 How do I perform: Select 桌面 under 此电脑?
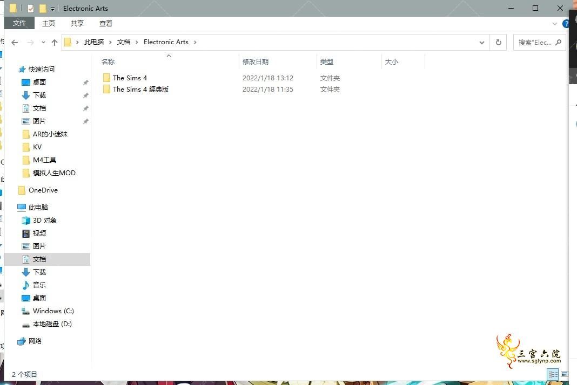[x=39, y=298]
